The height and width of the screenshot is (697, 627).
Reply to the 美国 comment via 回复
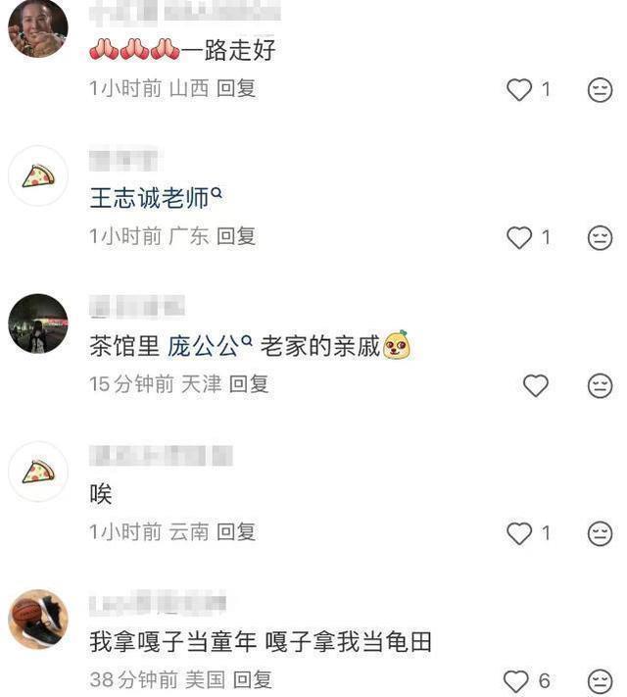coord(253,679)
